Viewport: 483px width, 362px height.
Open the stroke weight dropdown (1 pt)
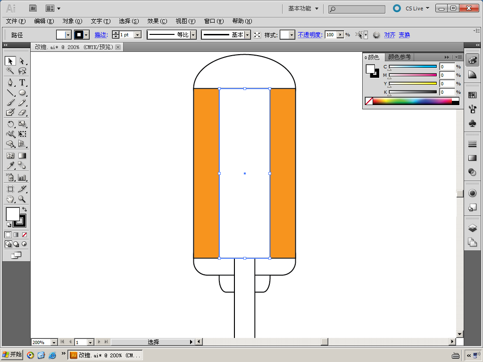coord(138,35)
